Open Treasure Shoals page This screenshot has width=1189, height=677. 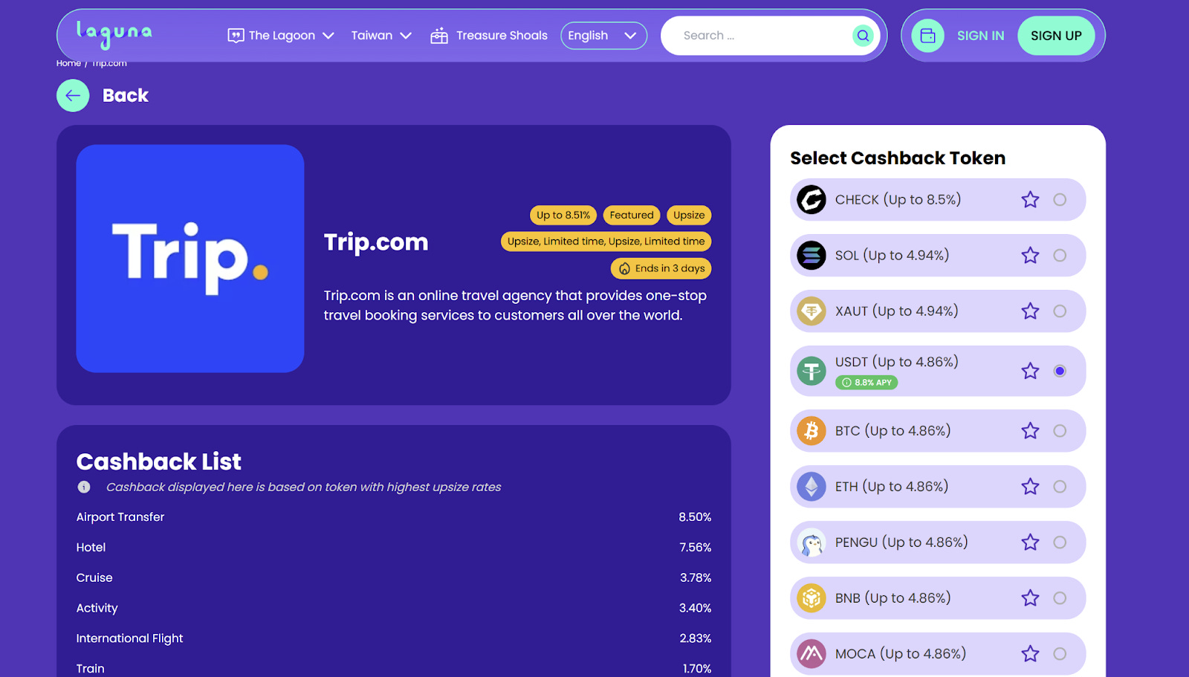489,36
